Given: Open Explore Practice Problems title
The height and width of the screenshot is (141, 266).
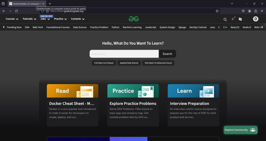Looking at the screenshot, I should tap(133, 104).
